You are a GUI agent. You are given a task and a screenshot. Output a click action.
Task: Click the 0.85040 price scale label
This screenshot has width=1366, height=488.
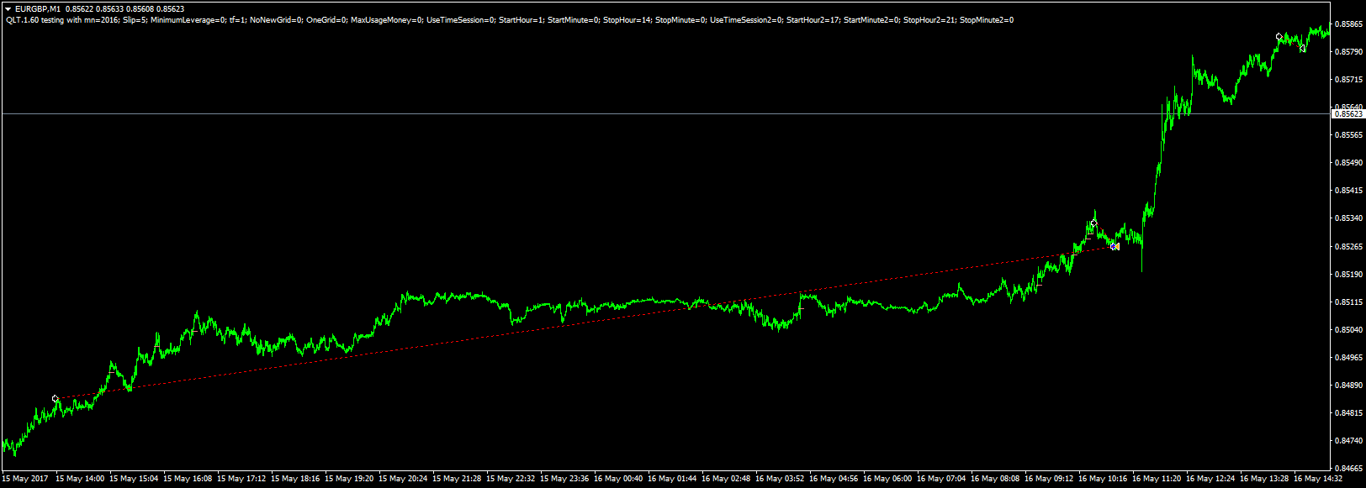click(x=1349, y=330)
